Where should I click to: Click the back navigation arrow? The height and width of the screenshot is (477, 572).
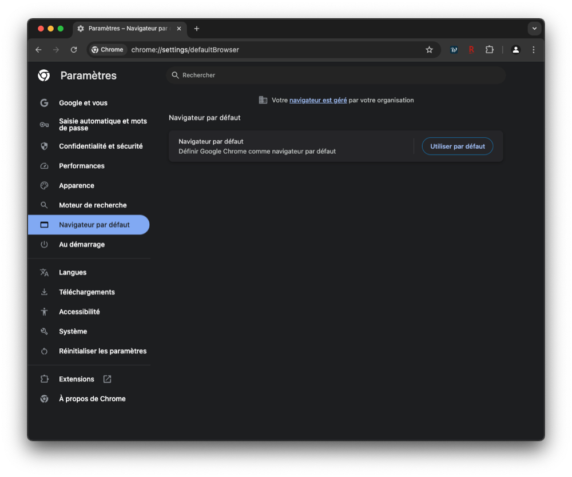[38, 50]
